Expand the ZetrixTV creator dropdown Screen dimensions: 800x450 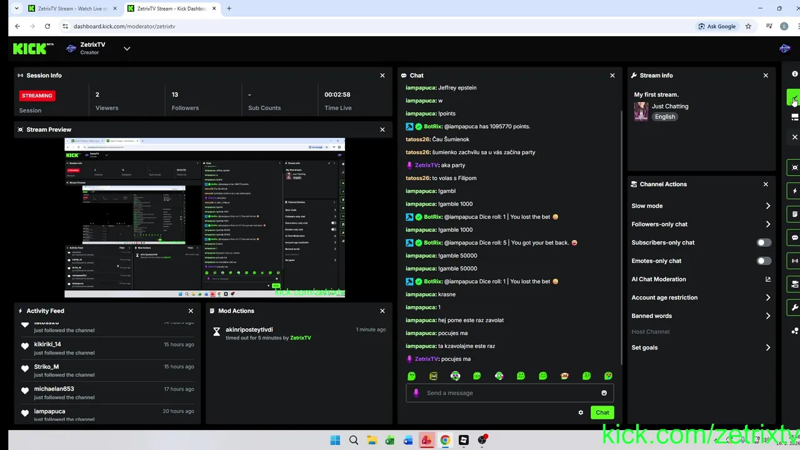127,49
